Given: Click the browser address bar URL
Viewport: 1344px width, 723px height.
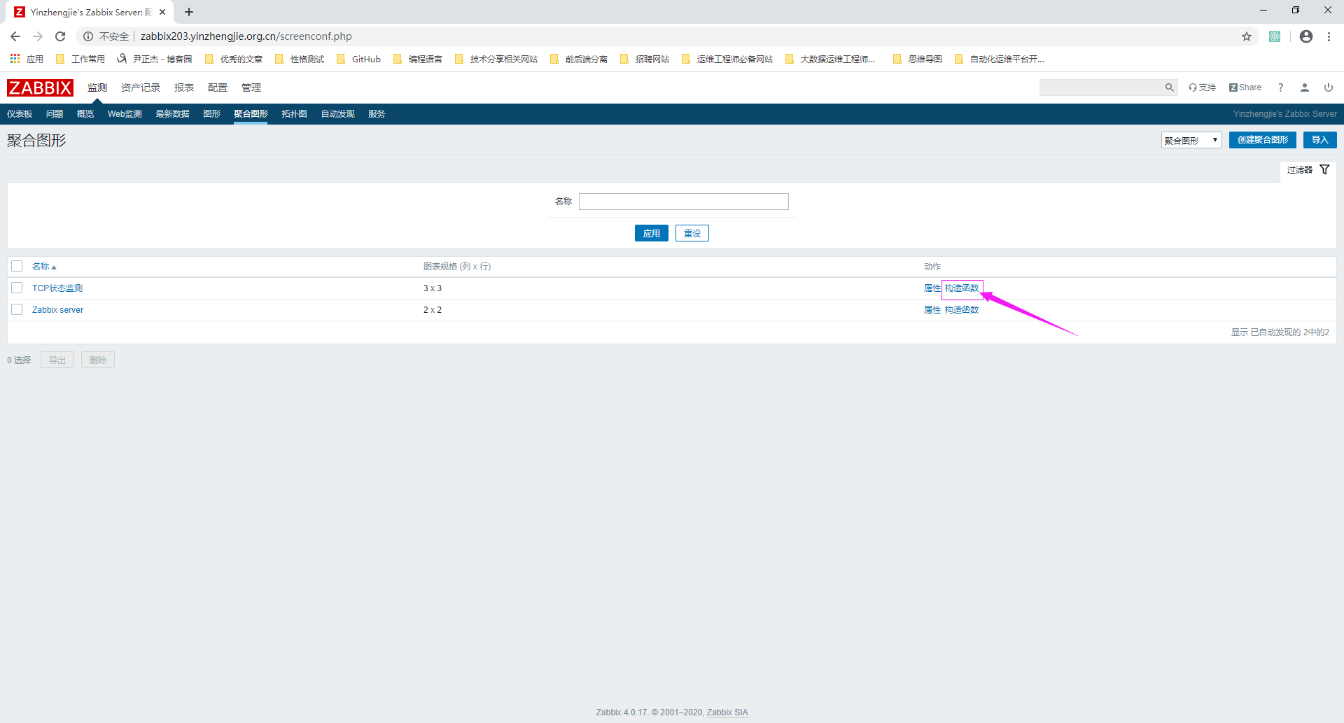Looking at the screenshot, I should coord(246,36).
